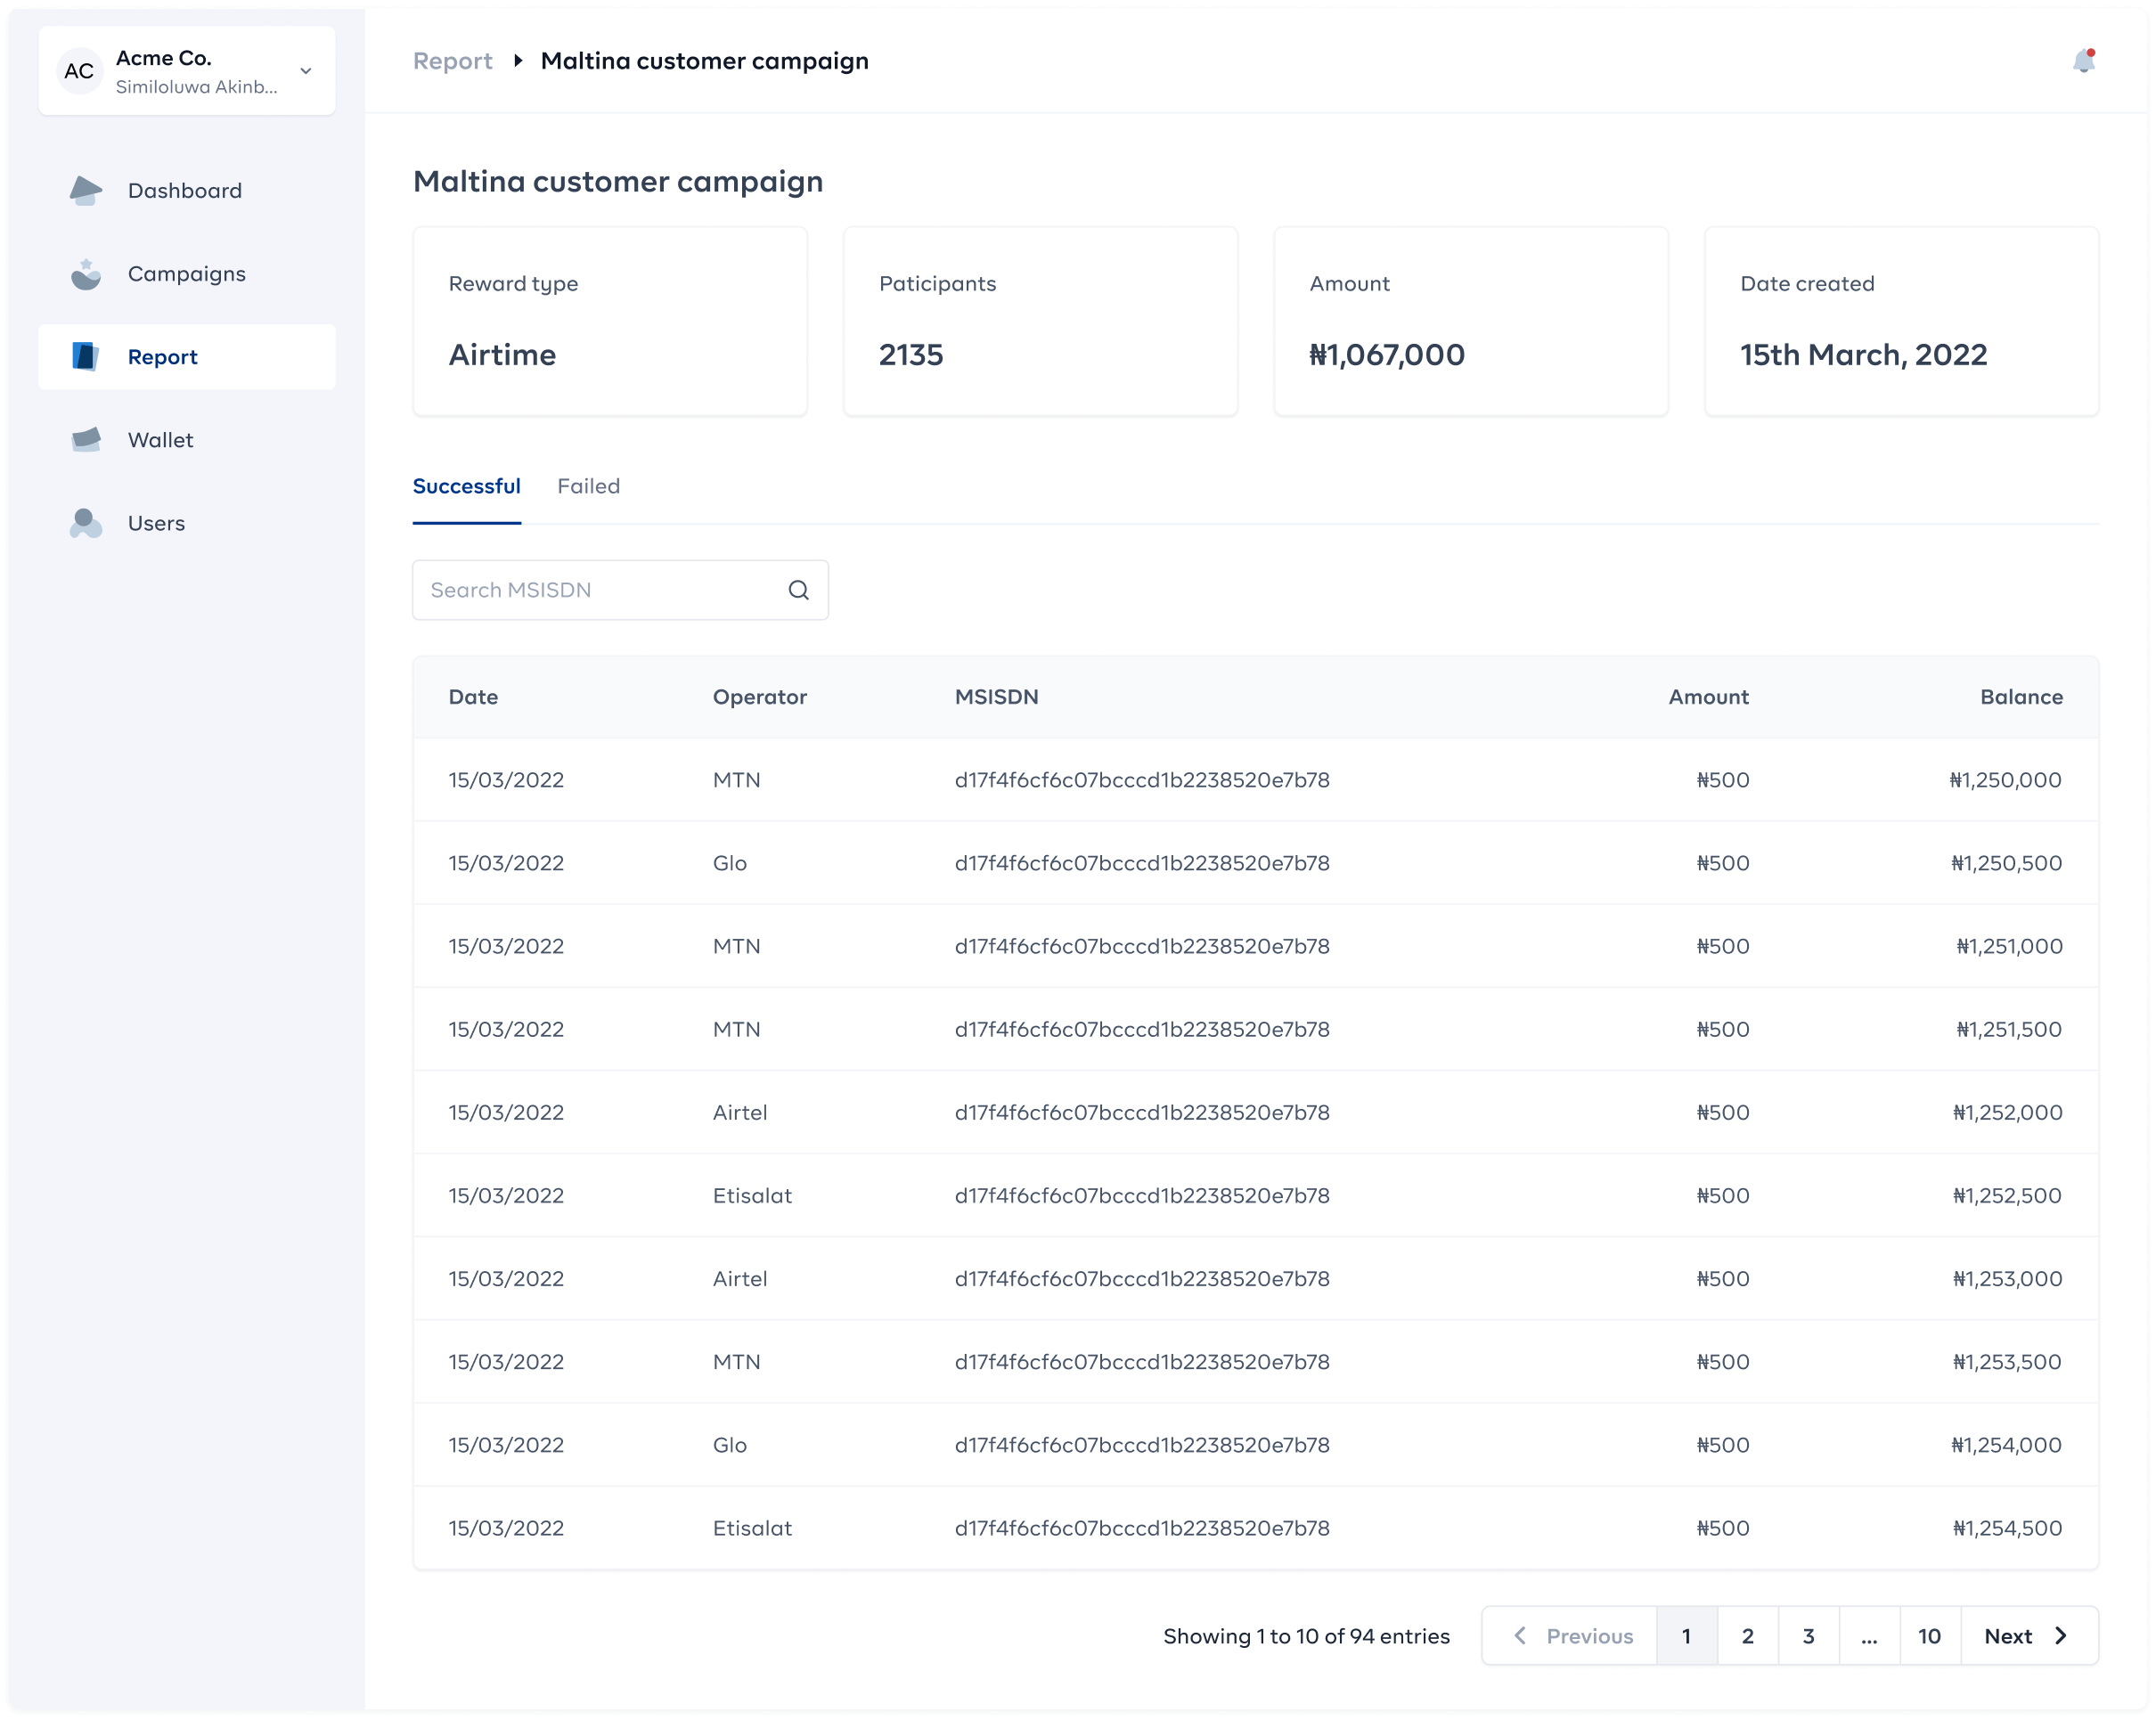Click the Users sidebar icon
The image size is (2156, 1720).
(86, 523)
